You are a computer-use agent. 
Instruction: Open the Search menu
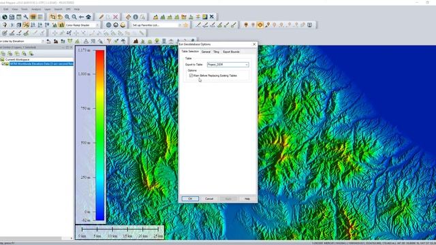click(x=58, y=9)
